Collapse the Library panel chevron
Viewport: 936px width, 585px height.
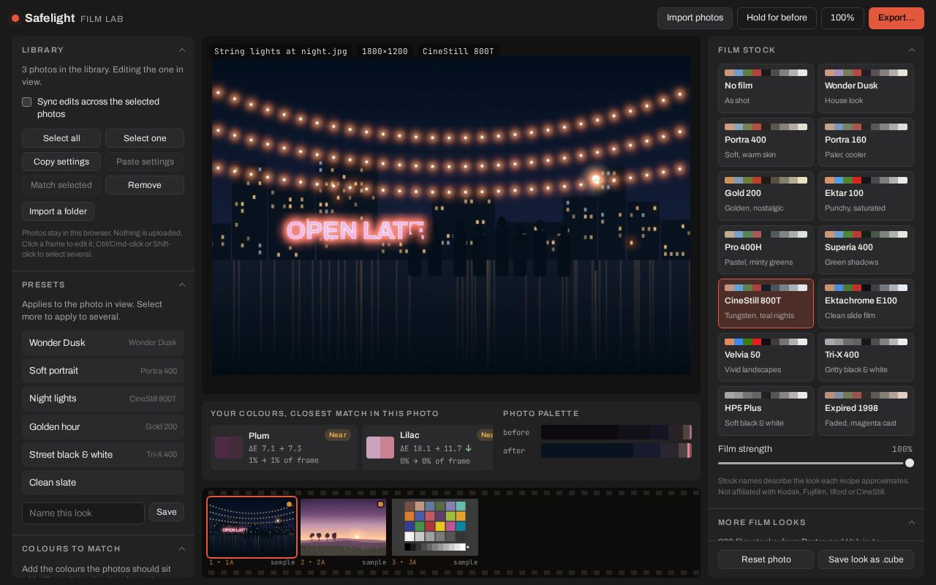181,50
